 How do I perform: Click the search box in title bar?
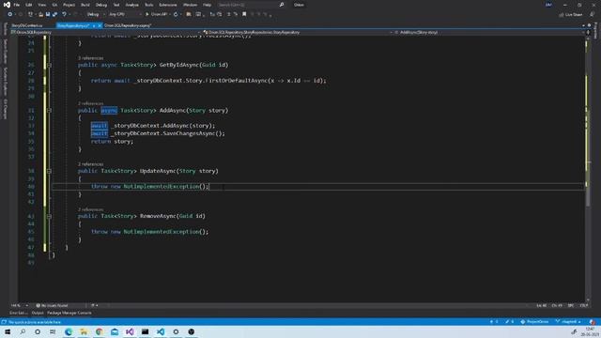click(251, 5)
